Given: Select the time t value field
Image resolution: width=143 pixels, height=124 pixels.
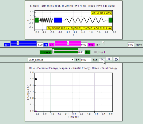Looking at the screenshot, I should (86, 60).
